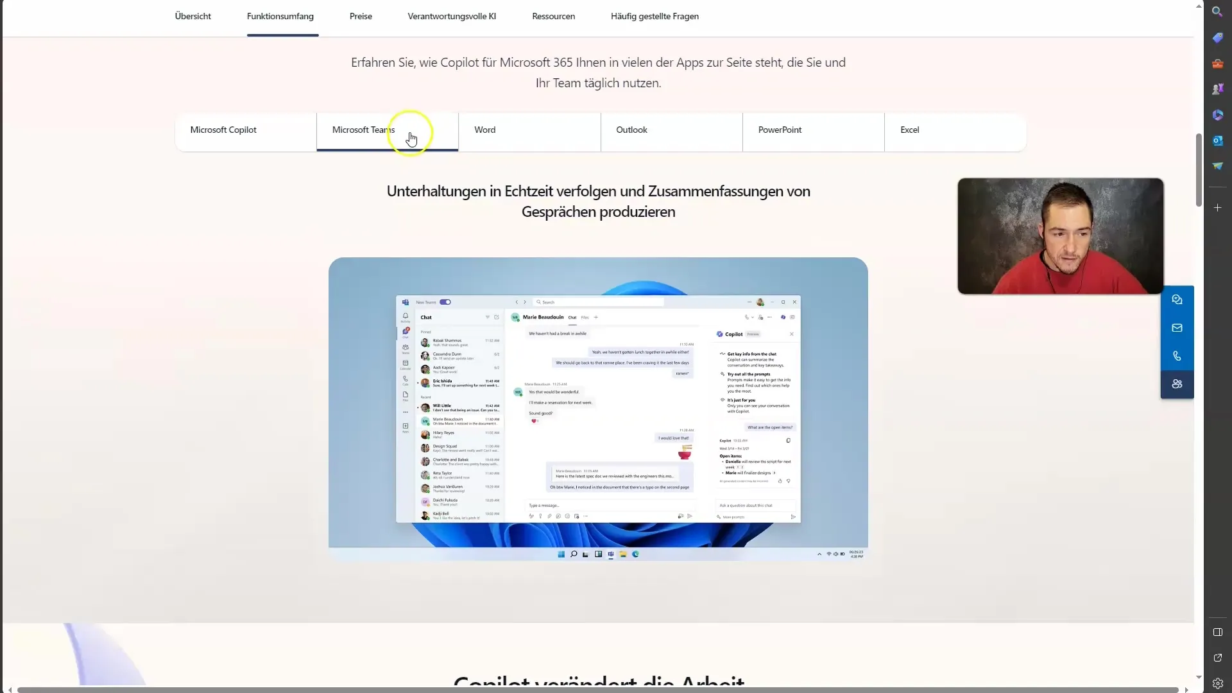This screenshot has height=693, width=1232.
Task: Select the Microsoft Teams app tab
Action: click(388, 132)
